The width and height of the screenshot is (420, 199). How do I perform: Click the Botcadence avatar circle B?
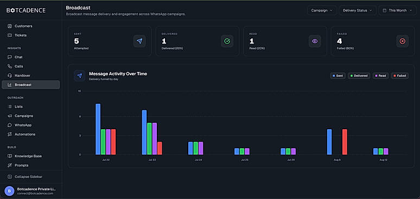[9, 191]
